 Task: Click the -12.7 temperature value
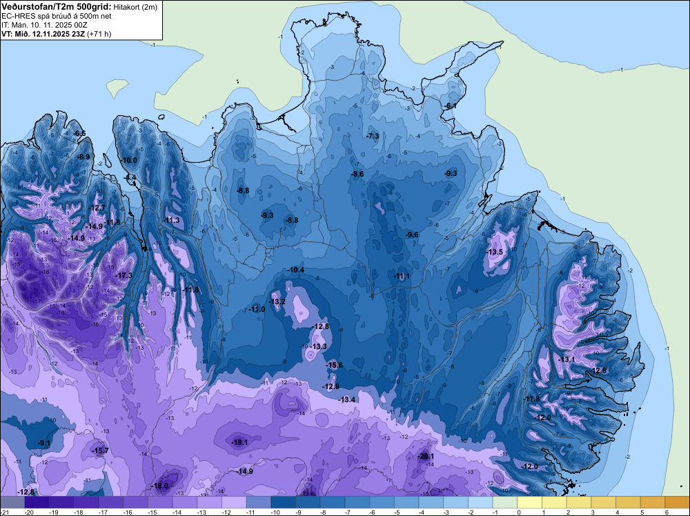[97, 208]
